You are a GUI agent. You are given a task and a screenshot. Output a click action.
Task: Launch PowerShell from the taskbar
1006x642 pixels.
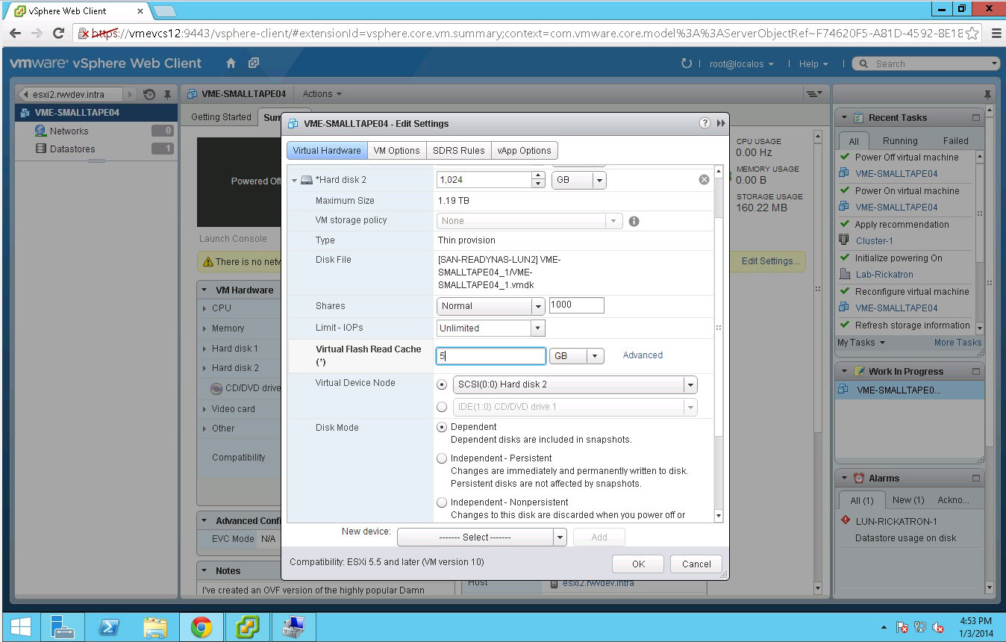pyautogui.click(x=109, y=627)
